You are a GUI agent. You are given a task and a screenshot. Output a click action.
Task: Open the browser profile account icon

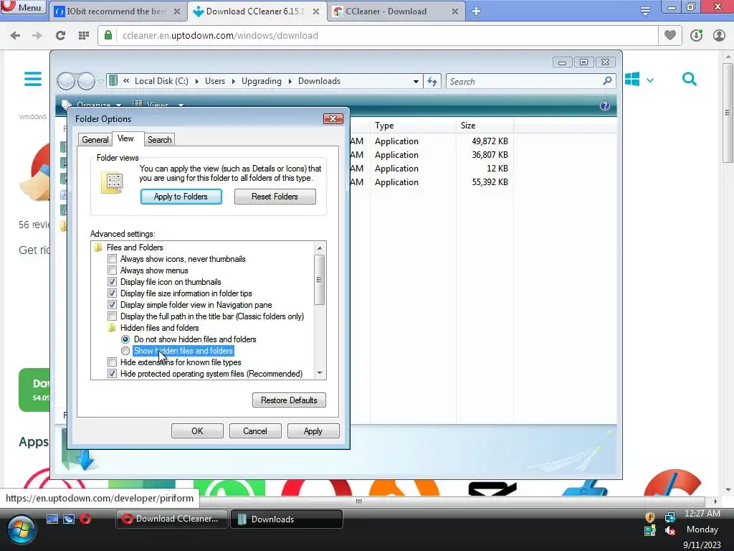[x=719, y=35]
